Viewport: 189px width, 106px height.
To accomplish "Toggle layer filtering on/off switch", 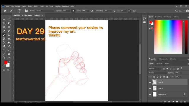I will pyautogui.click(x=181, y=68).
